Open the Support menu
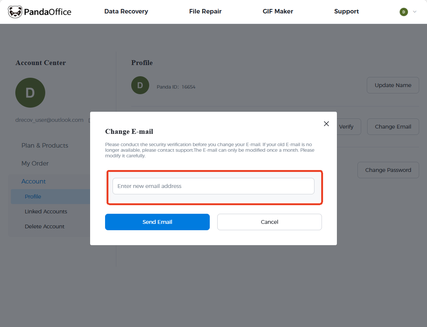The height and width of the screenshot is (327, 427). (346, 12)
